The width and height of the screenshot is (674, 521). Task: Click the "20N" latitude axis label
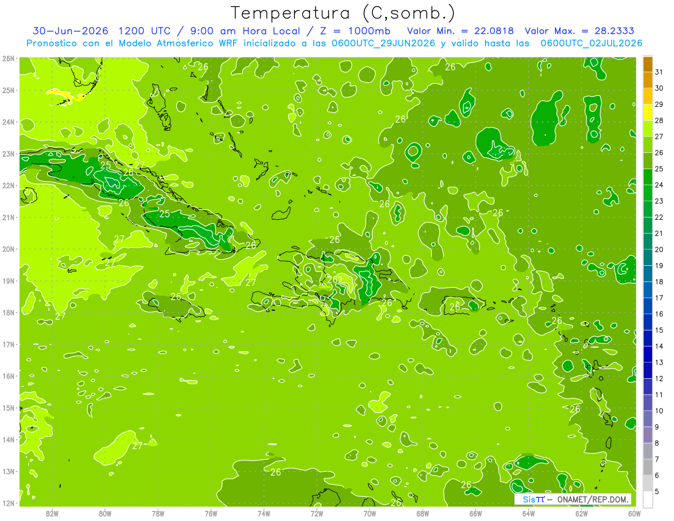[8, 248]
